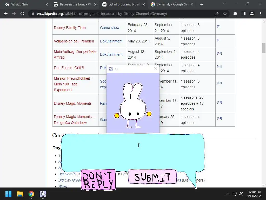Open Disney Magic Moments – Die große Quizshow link

[74, 120]
